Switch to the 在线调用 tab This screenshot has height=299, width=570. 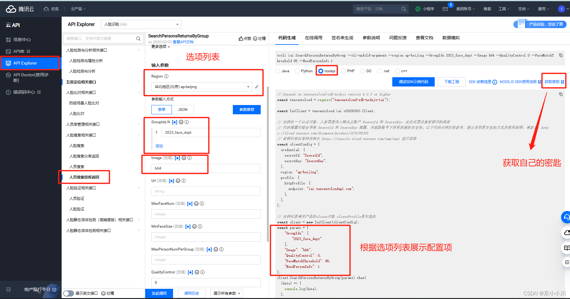point(313,38)
